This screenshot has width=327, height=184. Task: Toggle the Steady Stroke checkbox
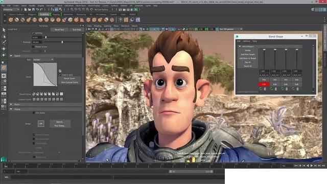click(x=33, y=47)
